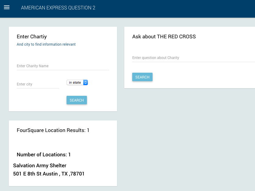The width and height of the screenshot is (255, 191).
Task: Click the Enter question about Charity field
Action: click(x=194, y=58)
